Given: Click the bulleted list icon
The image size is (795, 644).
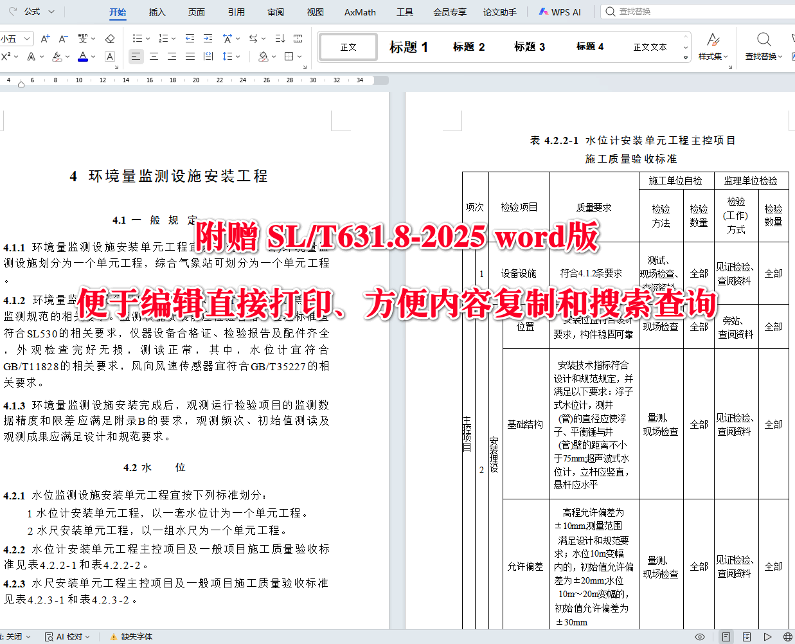Looking at the screenshot, I should click(x=137, y=39).
